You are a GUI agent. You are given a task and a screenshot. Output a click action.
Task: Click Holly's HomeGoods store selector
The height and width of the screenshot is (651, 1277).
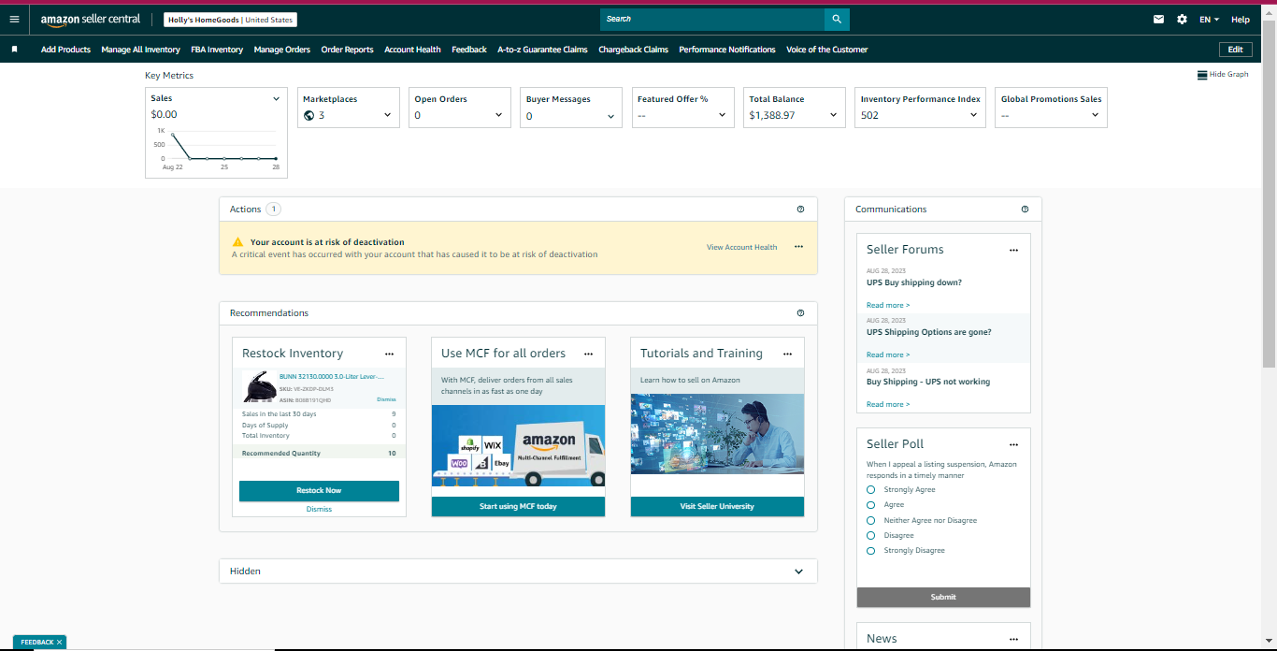(x=231, y=19)
